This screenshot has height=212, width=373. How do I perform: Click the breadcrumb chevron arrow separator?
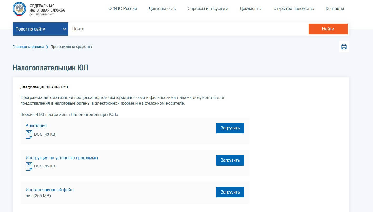(47, 47)
